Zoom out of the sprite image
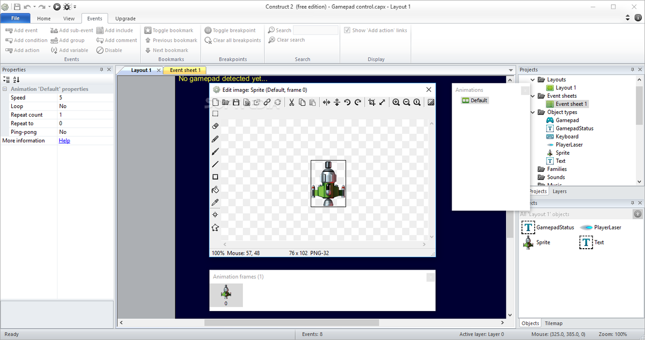This screenshot has height=340, width=645. [x=406, y=102]
